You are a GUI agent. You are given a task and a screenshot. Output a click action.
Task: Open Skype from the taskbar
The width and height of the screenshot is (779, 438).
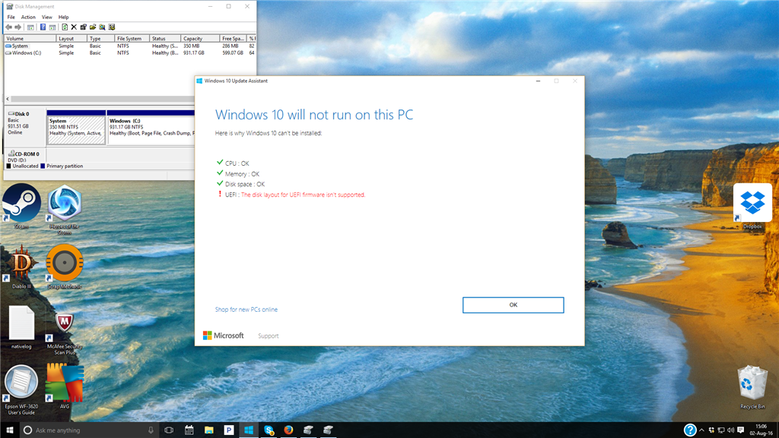[269, 430]
